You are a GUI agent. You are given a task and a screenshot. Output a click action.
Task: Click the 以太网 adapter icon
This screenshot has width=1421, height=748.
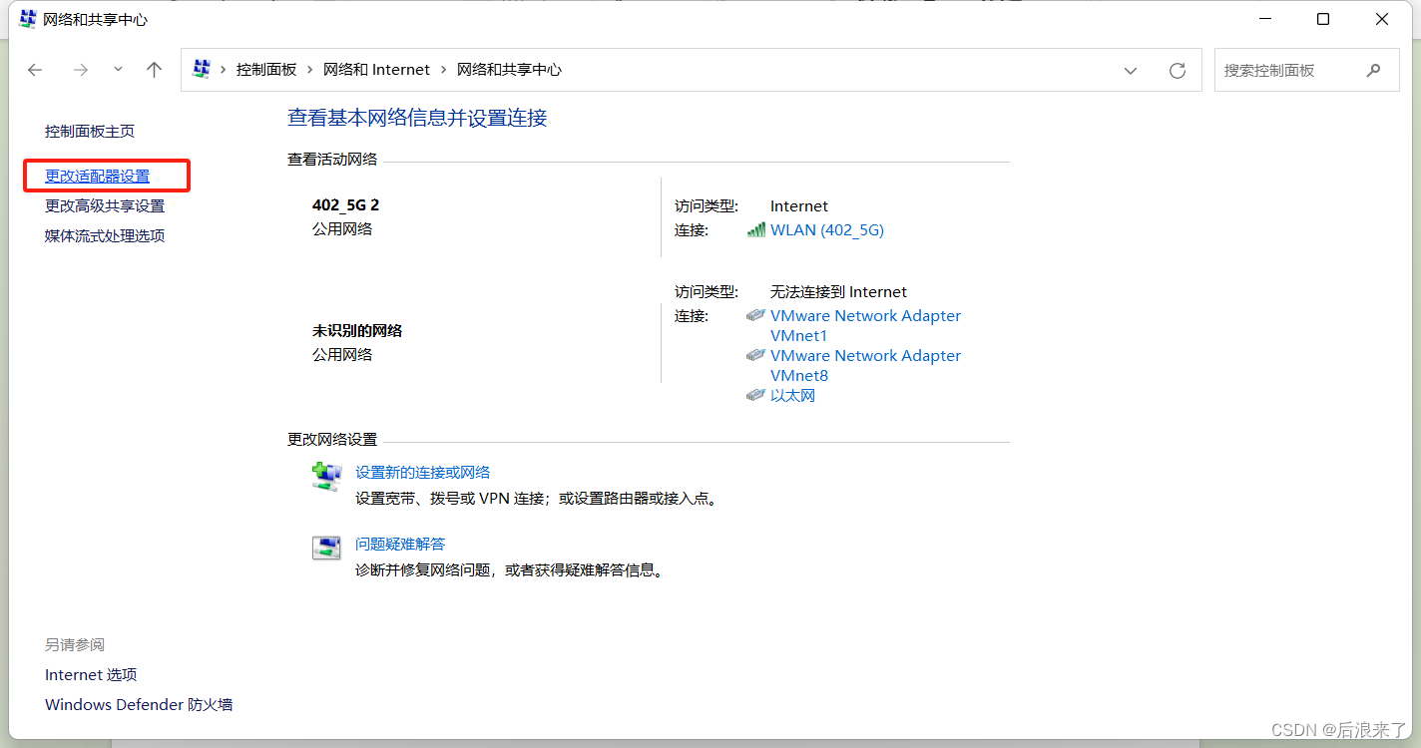pyautogui.click(x=755, y=394)
